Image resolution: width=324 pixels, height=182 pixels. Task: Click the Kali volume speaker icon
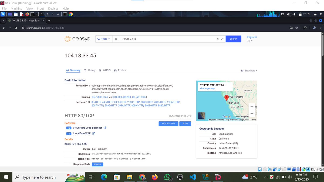click(289, 14)
